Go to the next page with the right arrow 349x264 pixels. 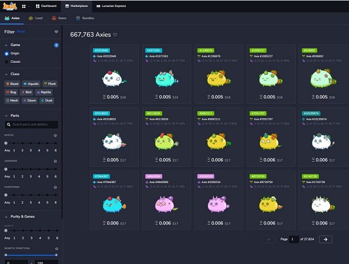point(325,239)
